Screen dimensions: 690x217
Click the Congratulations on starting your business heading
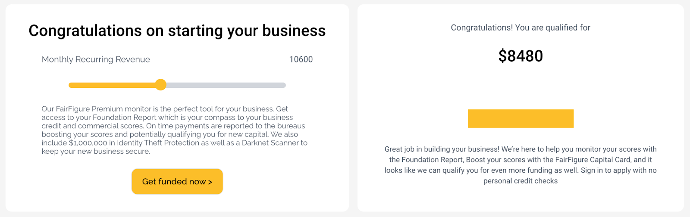177,31
